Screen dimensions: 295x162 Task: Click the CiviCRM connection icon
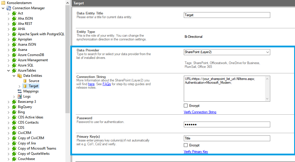tap(14, 133)
